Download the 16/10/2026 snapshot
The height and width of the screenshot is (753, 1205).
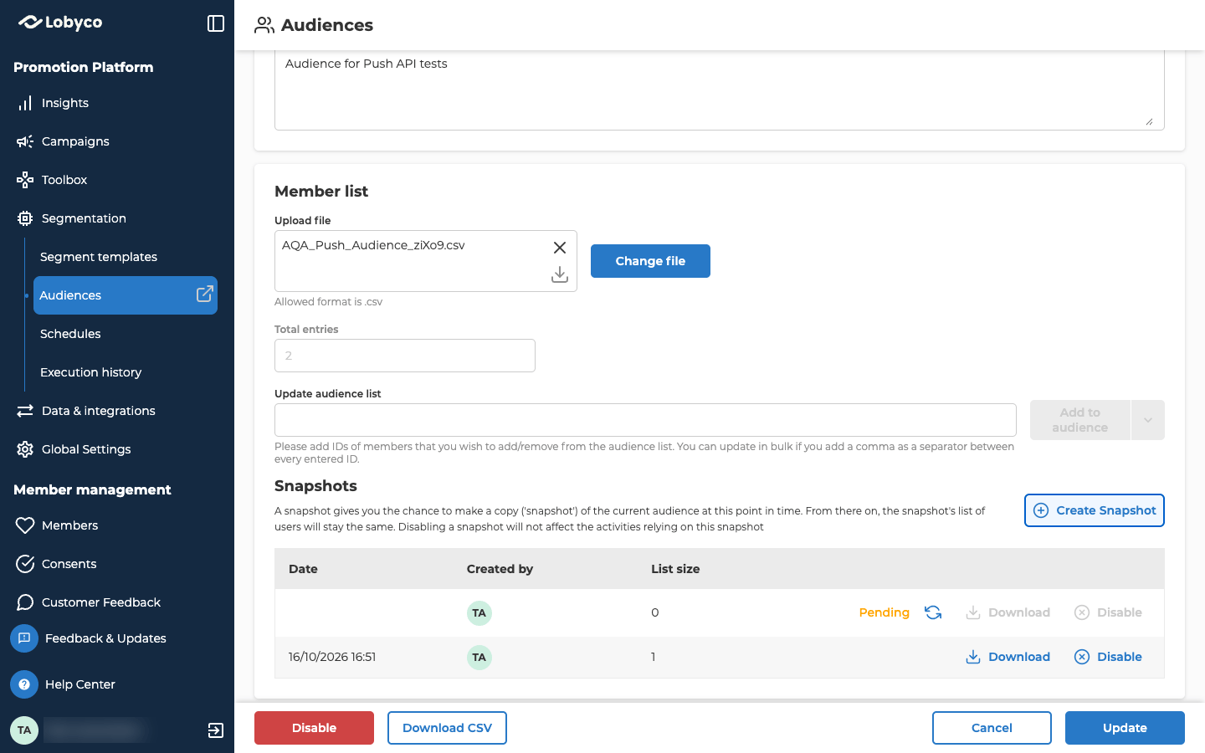1008,657
